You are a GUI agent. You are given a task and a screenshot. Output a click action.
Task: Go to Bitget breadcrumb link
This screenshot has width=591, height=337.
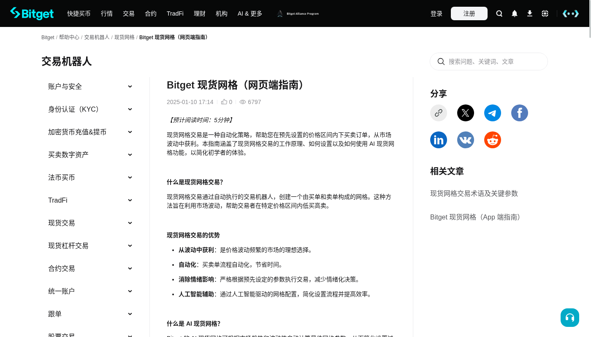[48, 37]
